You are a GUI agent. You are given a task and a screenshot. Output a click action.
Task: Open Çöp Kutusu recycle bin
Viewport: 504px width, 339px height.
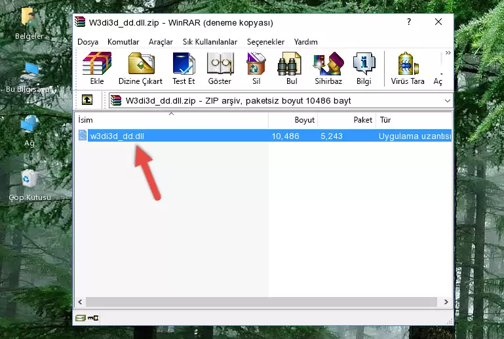coord(29,186)
